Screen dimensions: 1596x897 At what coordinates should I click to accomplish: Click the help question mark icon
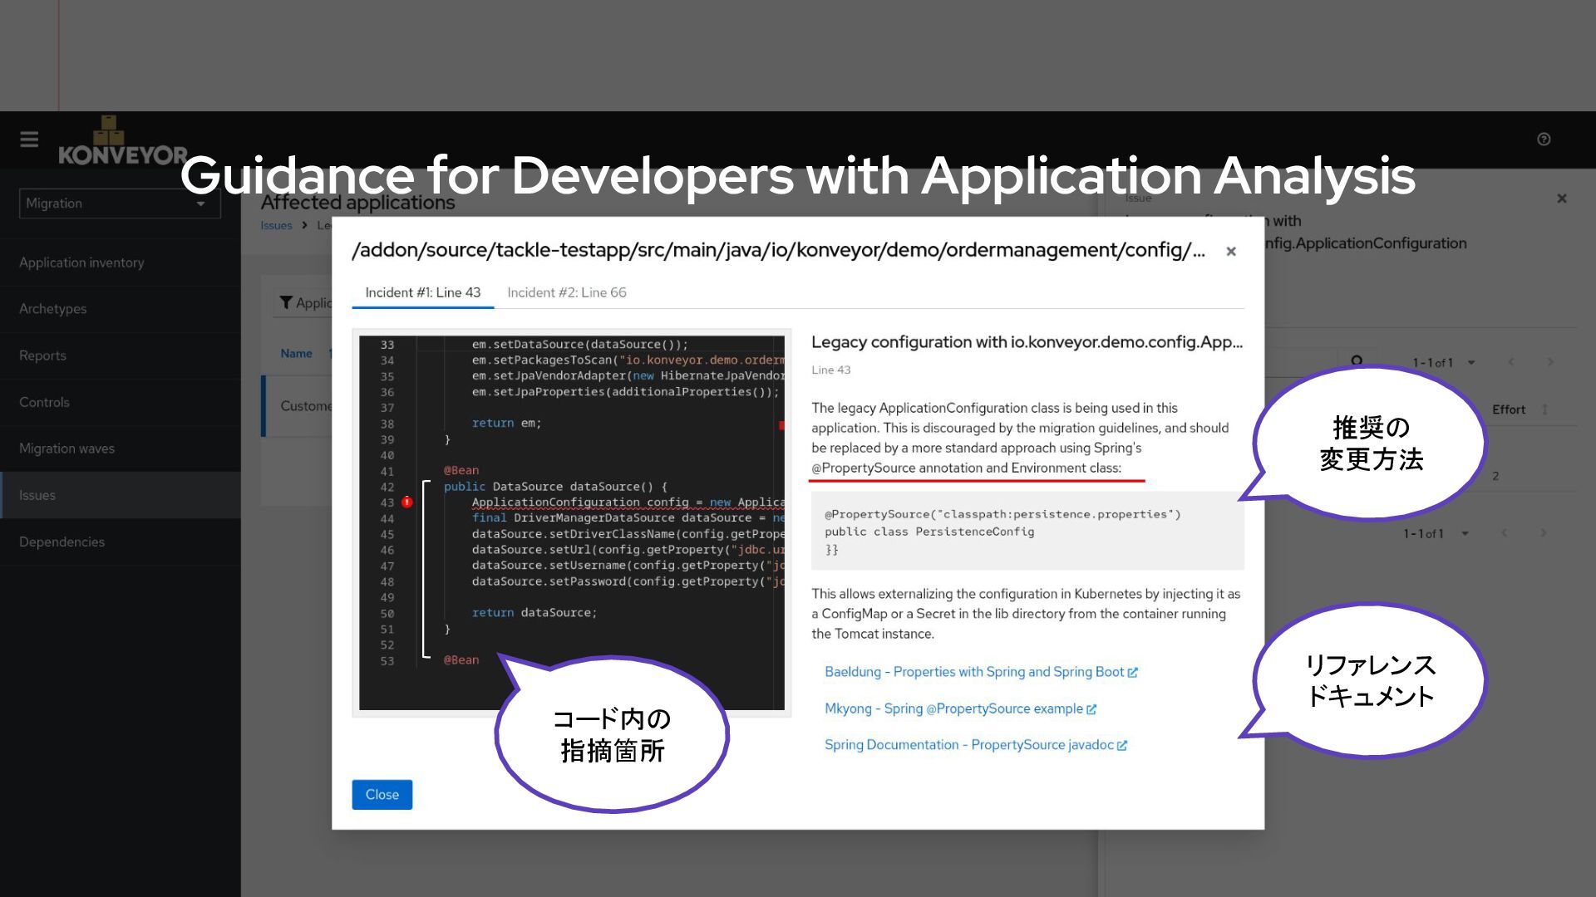(1544, 140)
